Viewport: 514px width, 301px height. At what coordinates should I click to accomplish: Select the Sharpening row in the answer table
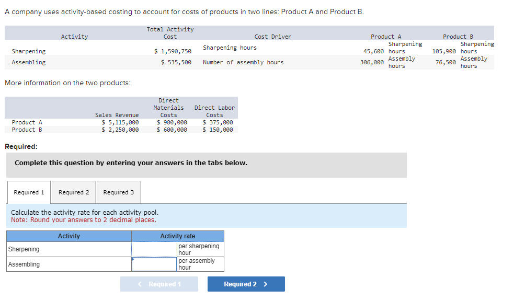tap(68, 249)
